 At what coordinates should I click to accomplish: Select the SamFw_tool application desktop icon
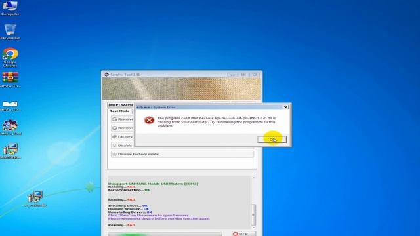[10, 127]
